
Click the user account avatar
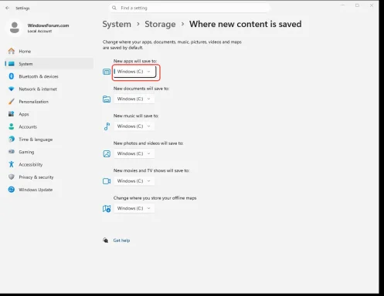15,28
